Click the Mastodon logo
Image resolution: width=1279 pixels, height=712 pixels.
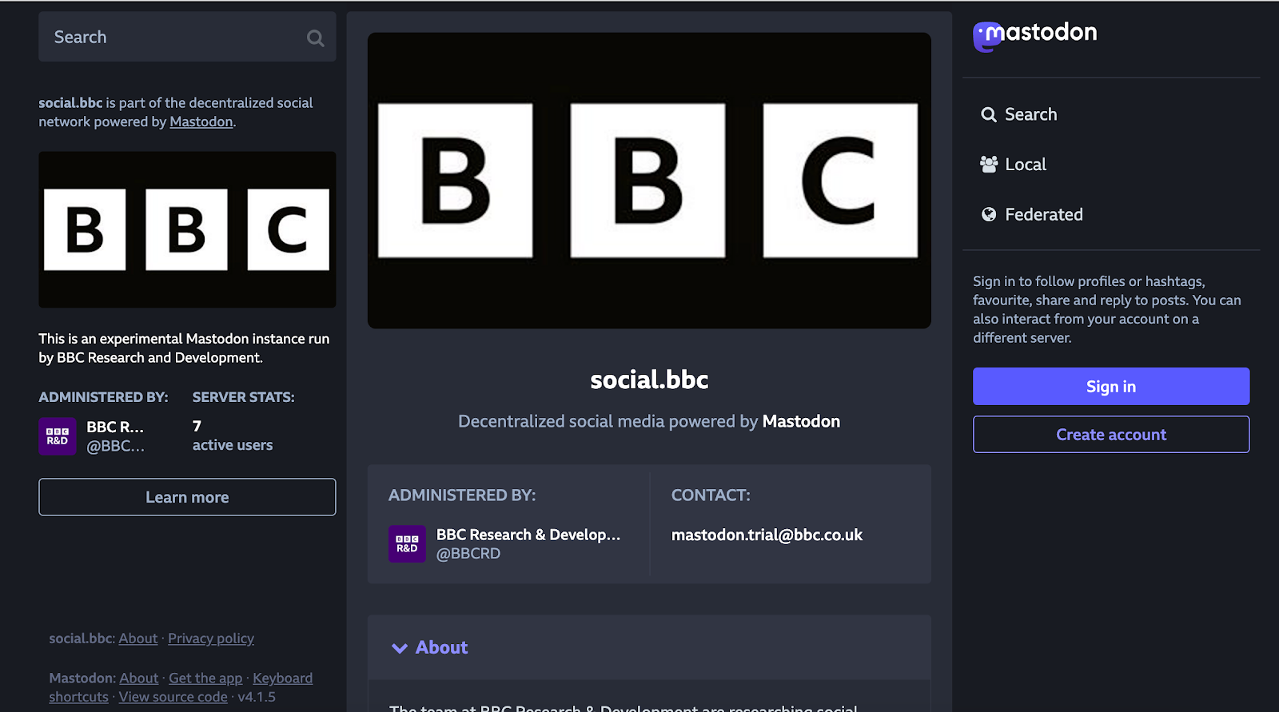point(1034,35)
